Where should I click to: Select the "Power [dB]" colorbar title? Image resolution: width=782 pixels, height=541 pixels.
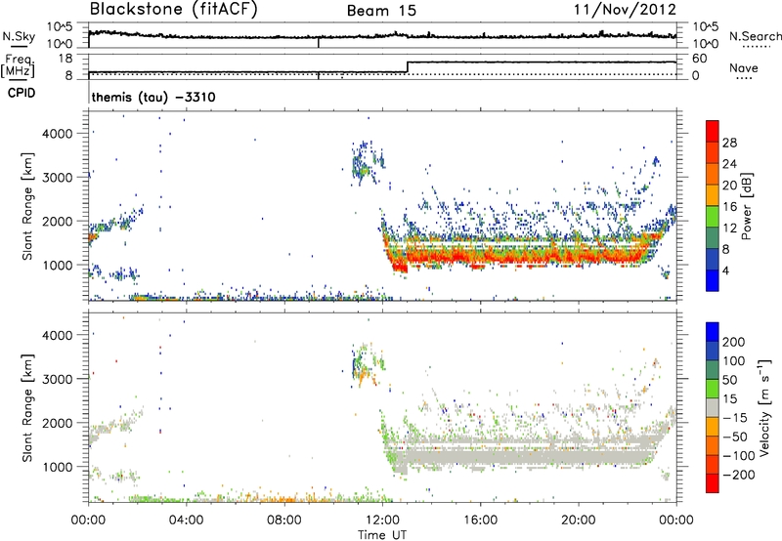(747, 206)
